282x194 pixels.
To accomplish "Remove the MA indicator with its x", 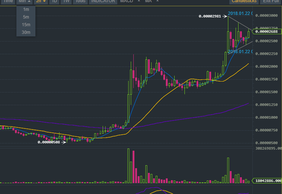I will click(157, 1).
